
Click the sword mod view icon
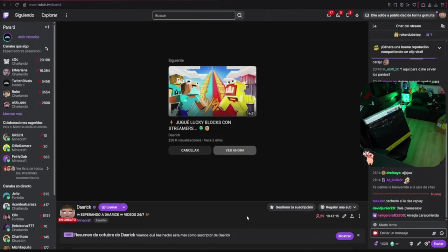click(x=419, y=244)
